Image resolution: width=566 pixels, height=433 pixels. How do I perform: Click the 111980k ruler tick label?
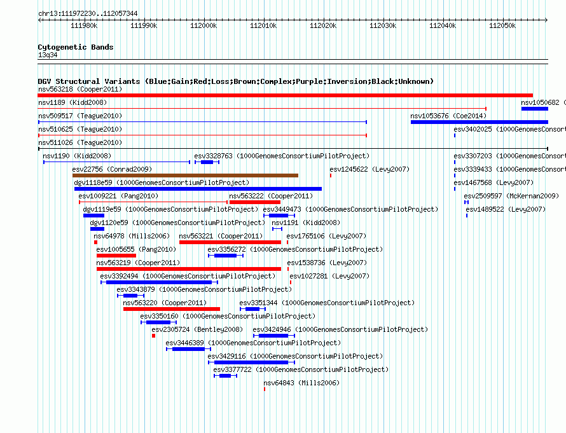click(x=84, y=25)
